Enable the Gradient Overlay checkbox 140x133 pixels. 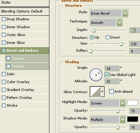[4, 90]
